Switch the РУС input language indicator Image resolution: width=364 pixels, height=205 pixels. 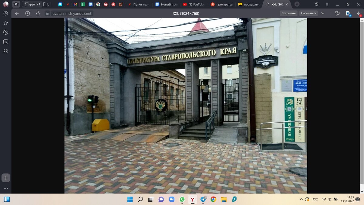315,199
